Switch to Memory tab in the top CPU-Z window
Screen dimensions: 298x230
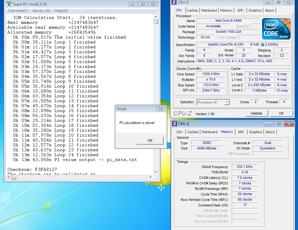tap(226, 10)
